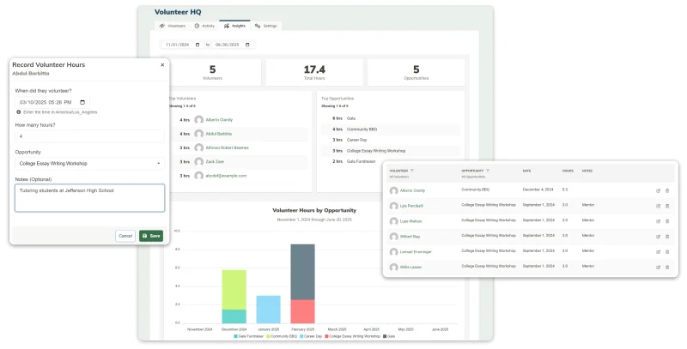Close the Record Volunteer Hours dialog
Viewport: 687px width, 349px height.
coord(162,64)
